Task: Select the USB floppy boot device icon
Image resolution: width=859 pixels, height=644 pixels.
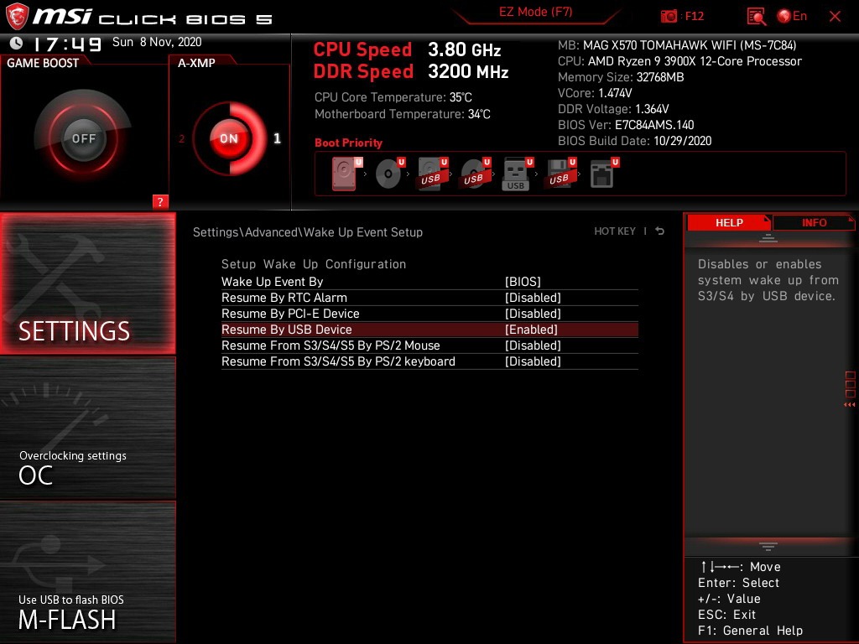Action: tap(560, 174)
